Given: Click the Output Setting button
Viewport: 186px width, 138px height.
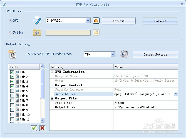Looking at the screenshot, I should (x=155, y=54).
